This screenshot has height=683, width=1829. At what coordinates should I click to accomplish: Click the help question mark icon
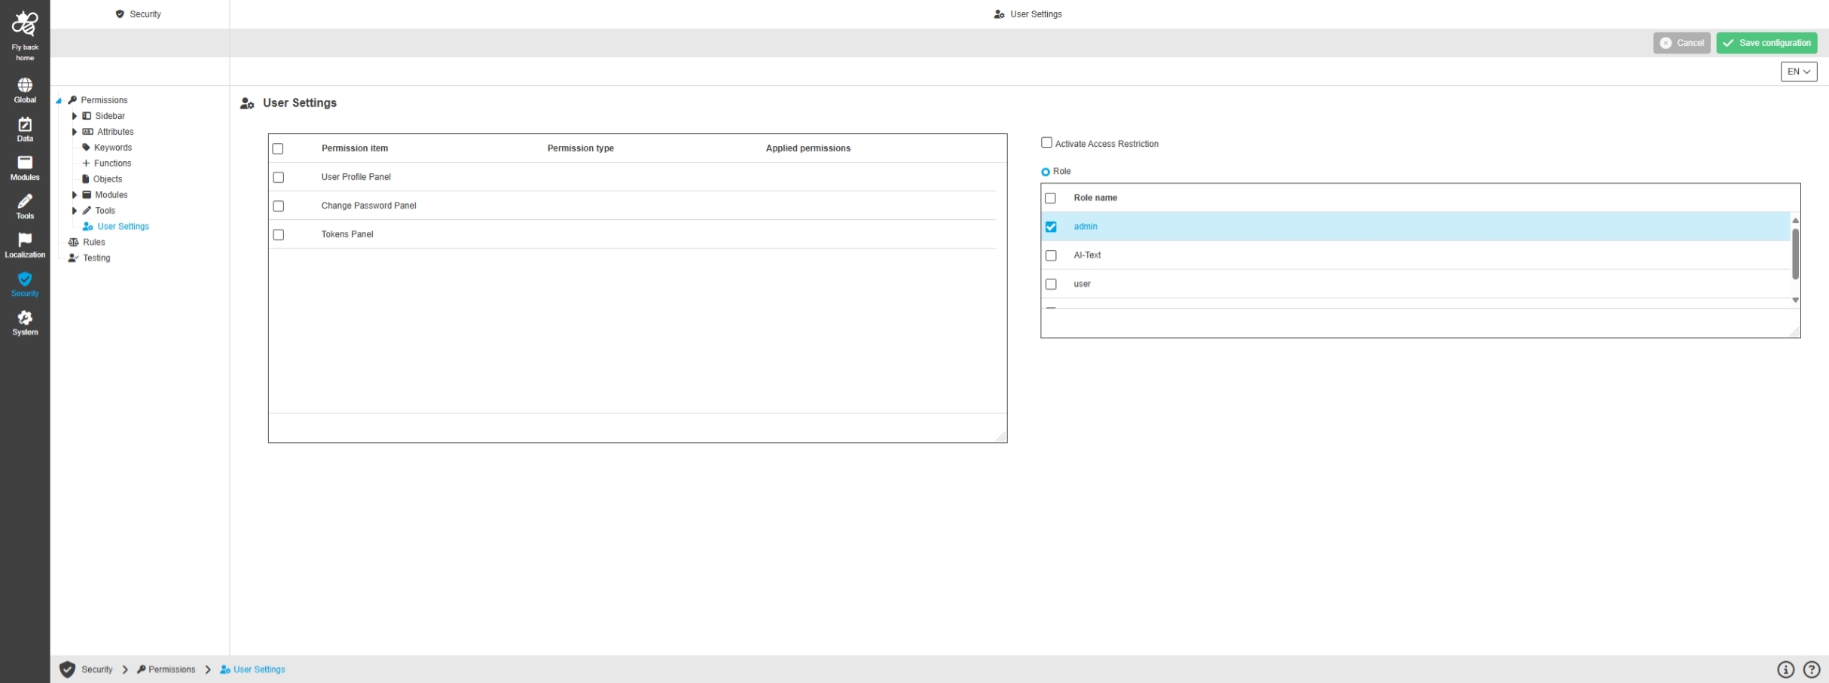click(x=1812, y=669)
